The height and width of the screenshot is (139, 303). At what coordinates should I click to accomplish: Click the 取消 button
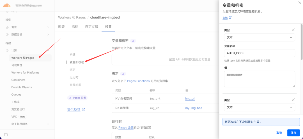pyautogui.click(x=279, y=133)
